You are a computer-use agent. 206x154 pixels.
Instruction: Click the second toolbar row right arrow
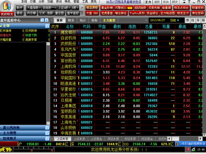coord(82,13)
